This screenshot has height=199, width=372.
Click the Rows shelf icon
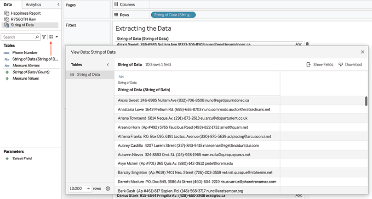116,15
